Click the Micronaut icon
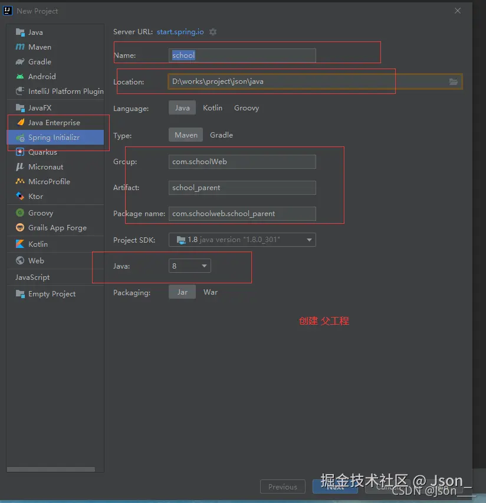The height and width of the screenshot is (503, 486). [x=20, y=167]
